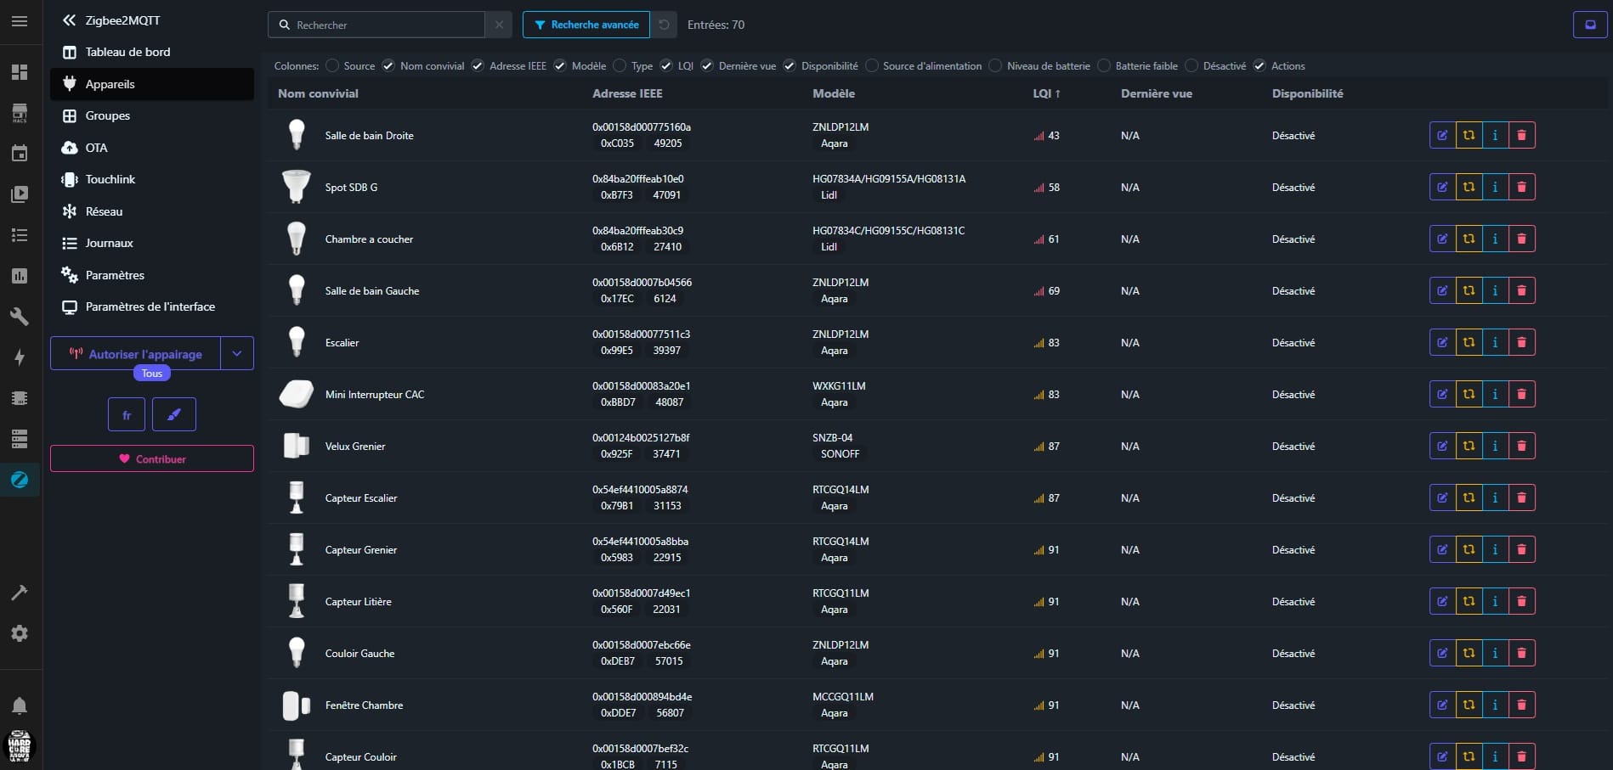Click the reset search refresh icon
This screenshot has width=1613, height=770.
[664, 25]
